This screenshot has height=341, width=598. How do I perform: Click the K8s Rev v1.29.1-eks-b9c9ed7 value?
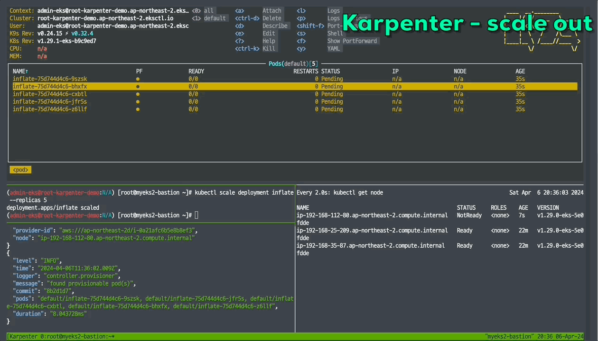67,41
